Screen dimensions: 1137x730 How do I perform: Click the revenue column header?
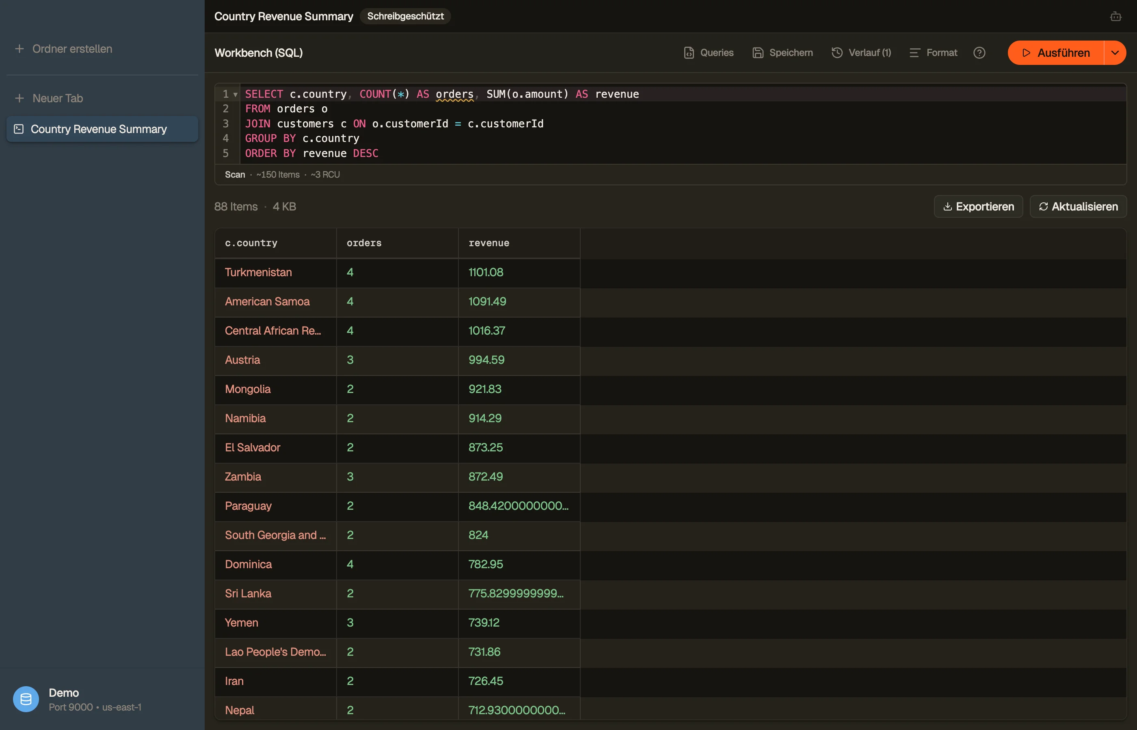pyautogui.click(x=519, y=243)
